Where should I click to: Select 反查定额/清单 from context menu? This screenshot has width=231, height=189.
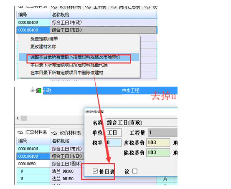pyautogui.click(x=44, y=39)
